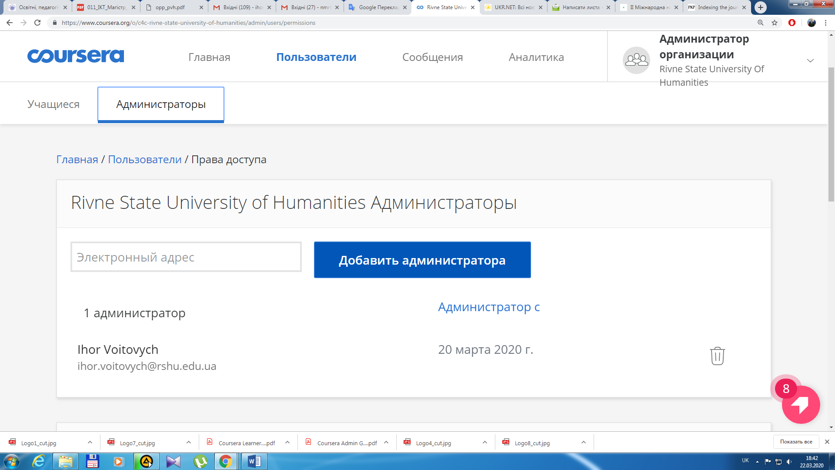Screen dimensions: 835x470
Task: Open Chrome three-dot menu
Action: (825, 23)
